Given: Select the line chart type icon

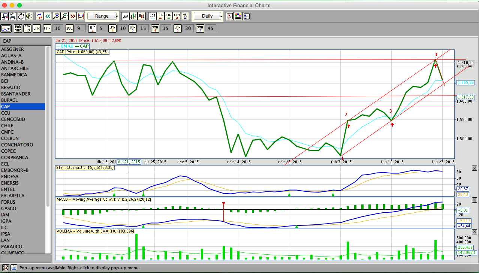Looking at the screenshot, I should tap(126, 16).
